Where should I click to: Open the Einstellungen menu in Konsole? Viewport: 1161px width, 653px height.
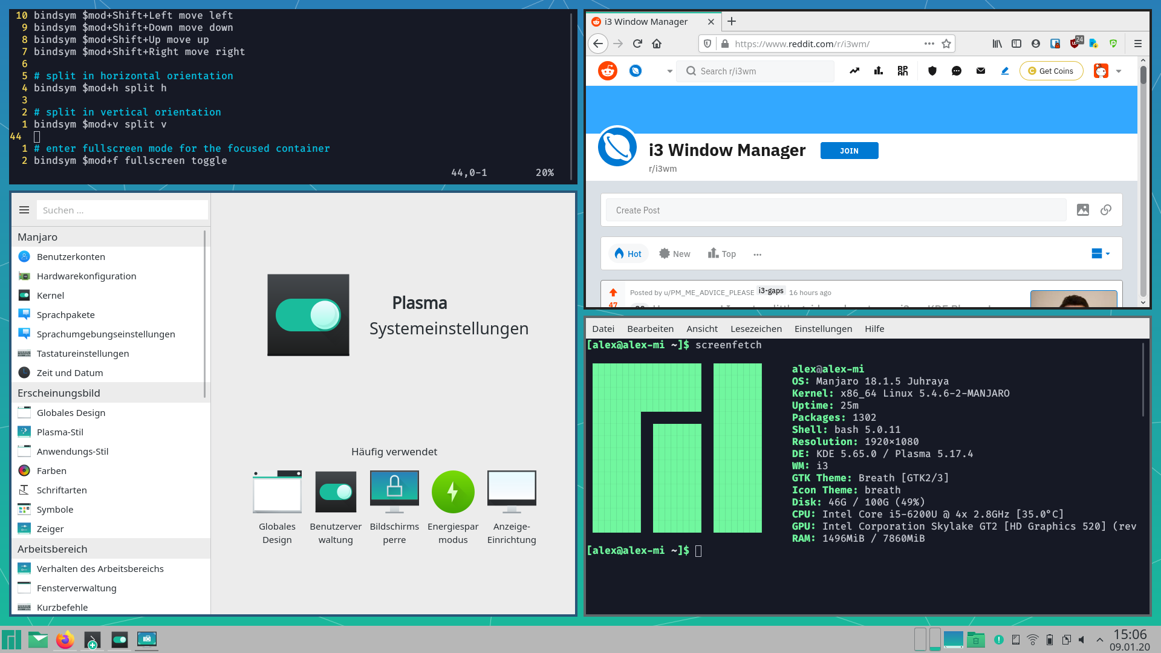823,329
